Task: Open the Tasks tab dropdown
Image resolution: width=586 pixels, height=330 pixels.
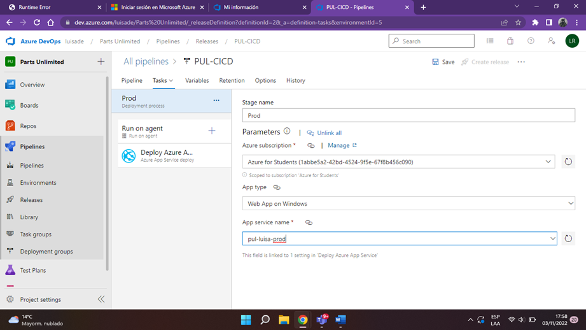Action: point(163,80)
